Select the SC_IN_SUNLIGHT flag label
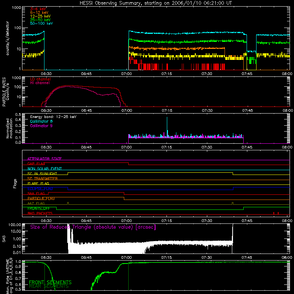294x294 pixels. pyautogui.click(x=42, y=173)
